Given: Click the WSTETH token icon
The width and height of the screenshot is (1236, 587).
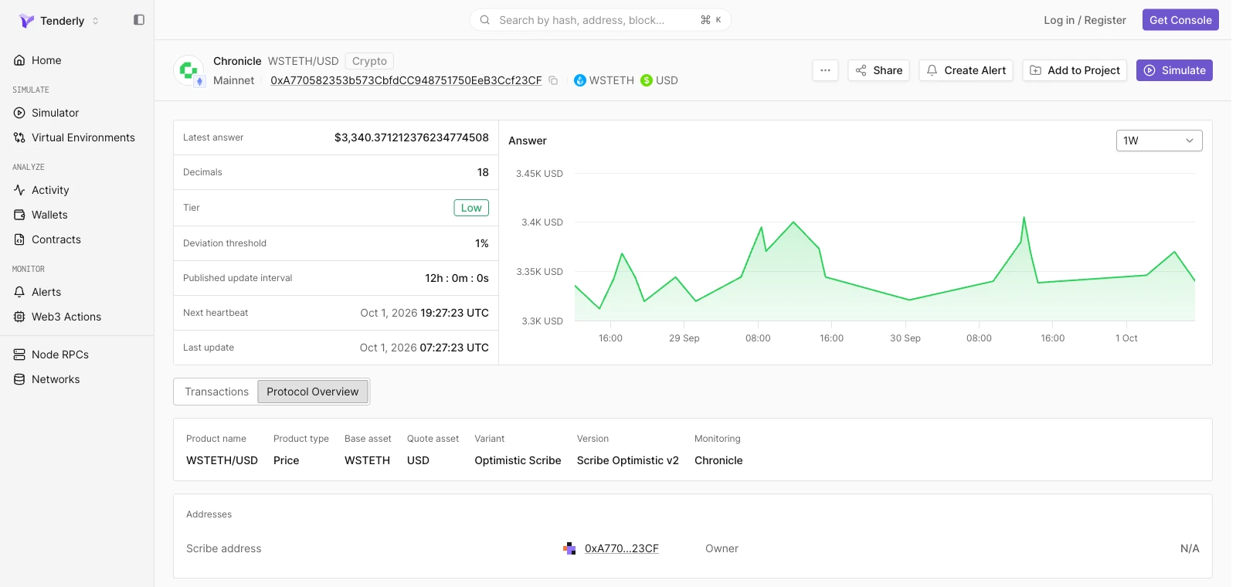Looking at the screenshot, I should (x=580, y=80).
